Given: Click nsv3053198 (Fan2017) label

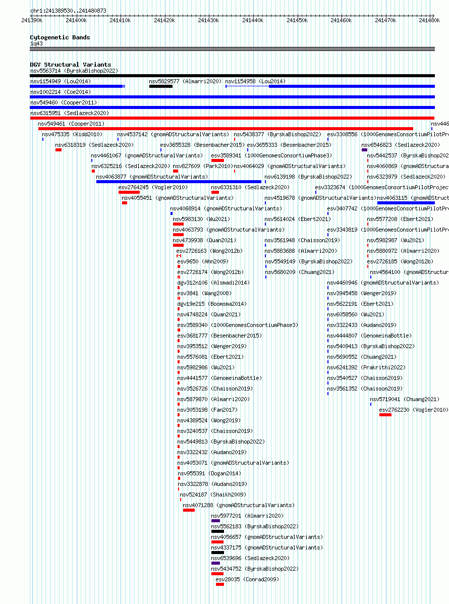Looking at the screenshot, I should coord(207,410).
